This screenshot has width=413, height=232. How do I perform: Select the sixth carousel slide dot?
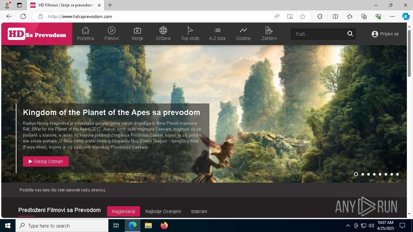[x=386, y=174]
